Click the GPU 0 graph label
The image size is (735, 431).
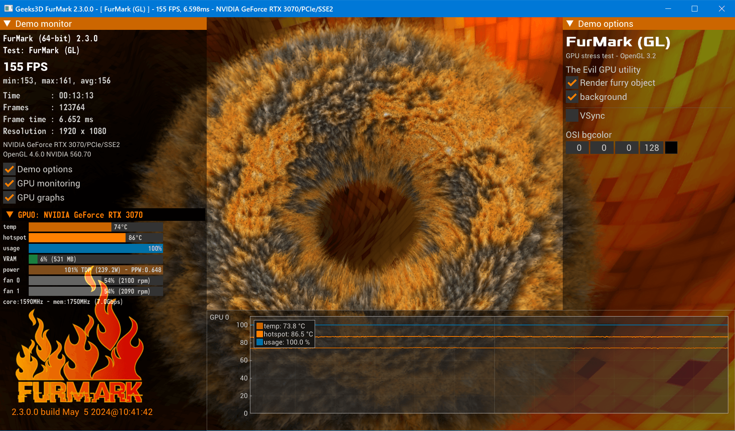coord(219,317)
